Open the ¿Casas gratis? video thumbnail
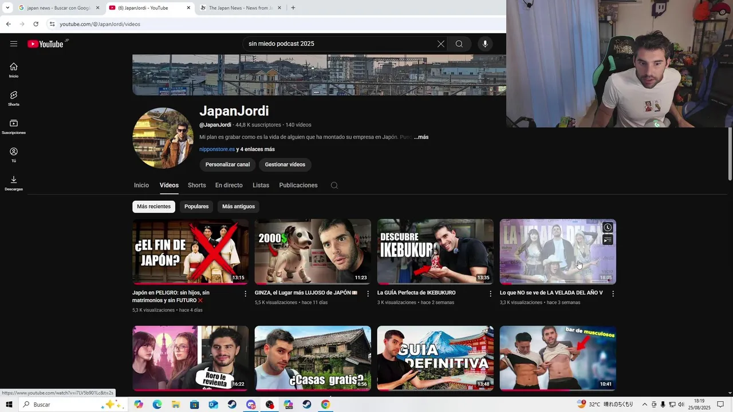Viewport: 733px width, 412px height. click(x=313, y=358)
